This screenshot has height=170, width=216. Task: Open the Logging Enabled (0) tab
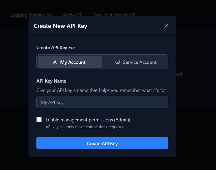pyautogui.click(x=31, y=15)
